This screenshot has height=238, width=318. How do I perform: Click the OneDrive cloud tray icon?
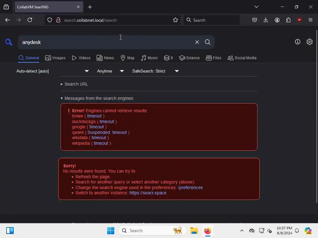[252, 231]
